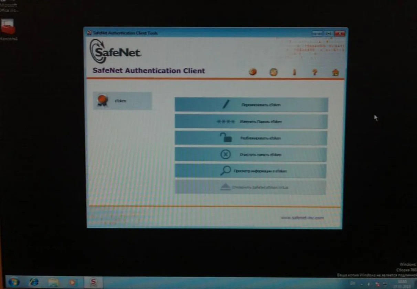Open Windows Start button

pos(14,282)
